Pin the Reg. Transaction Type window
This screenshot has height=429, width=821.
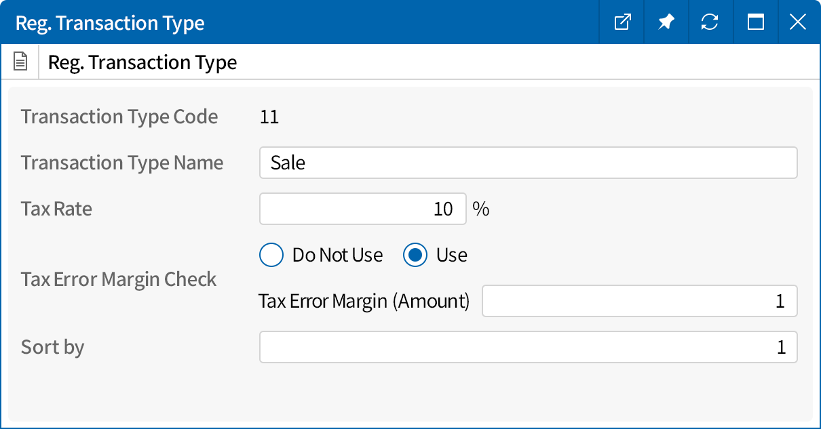point(666,22)
